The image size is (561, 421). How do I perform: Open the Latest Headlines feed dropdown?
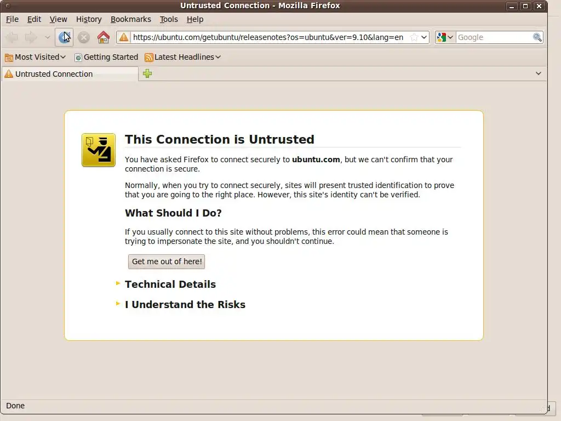(x=183, y=57)
